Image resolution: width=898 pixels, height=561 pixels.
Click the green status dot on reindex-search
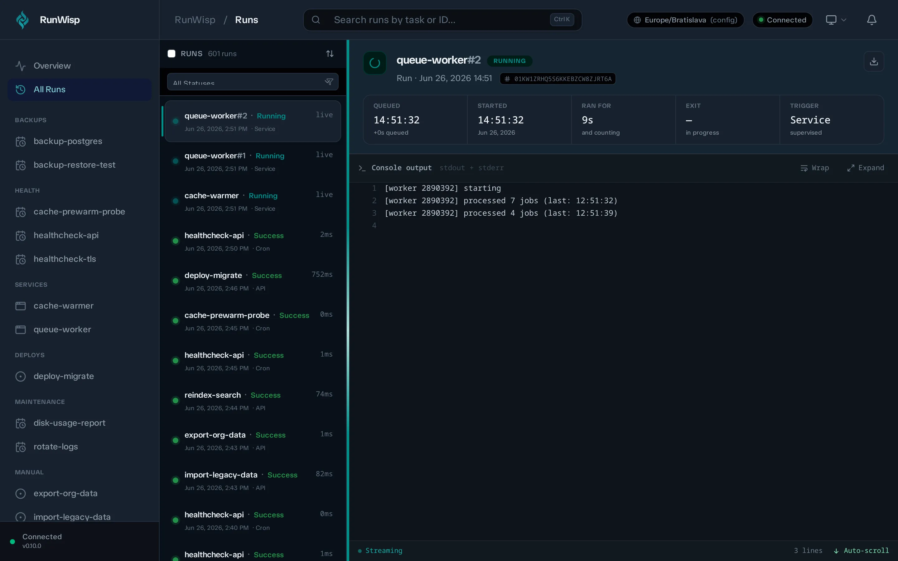tap(176, 401)
